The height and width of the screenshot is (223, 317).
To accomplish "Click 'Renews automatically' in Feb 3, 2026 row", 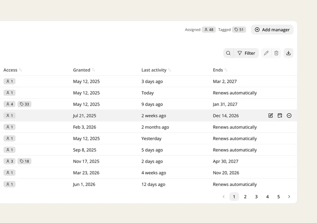I will click(x=235, y=127).
